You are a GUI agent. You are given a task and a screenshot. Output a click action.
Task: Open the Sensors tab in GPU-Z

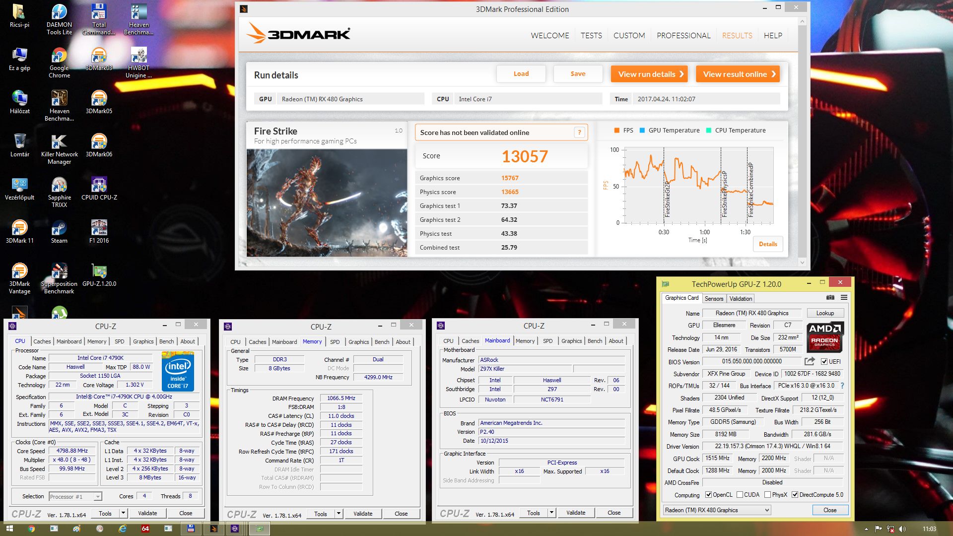click(714, 298)
